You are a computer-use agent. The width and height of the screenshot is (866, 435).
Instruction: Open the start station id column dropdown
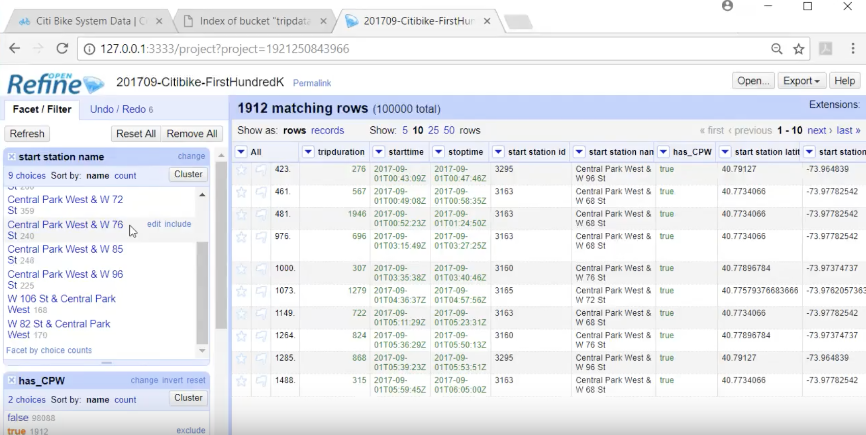coord(498,152)
